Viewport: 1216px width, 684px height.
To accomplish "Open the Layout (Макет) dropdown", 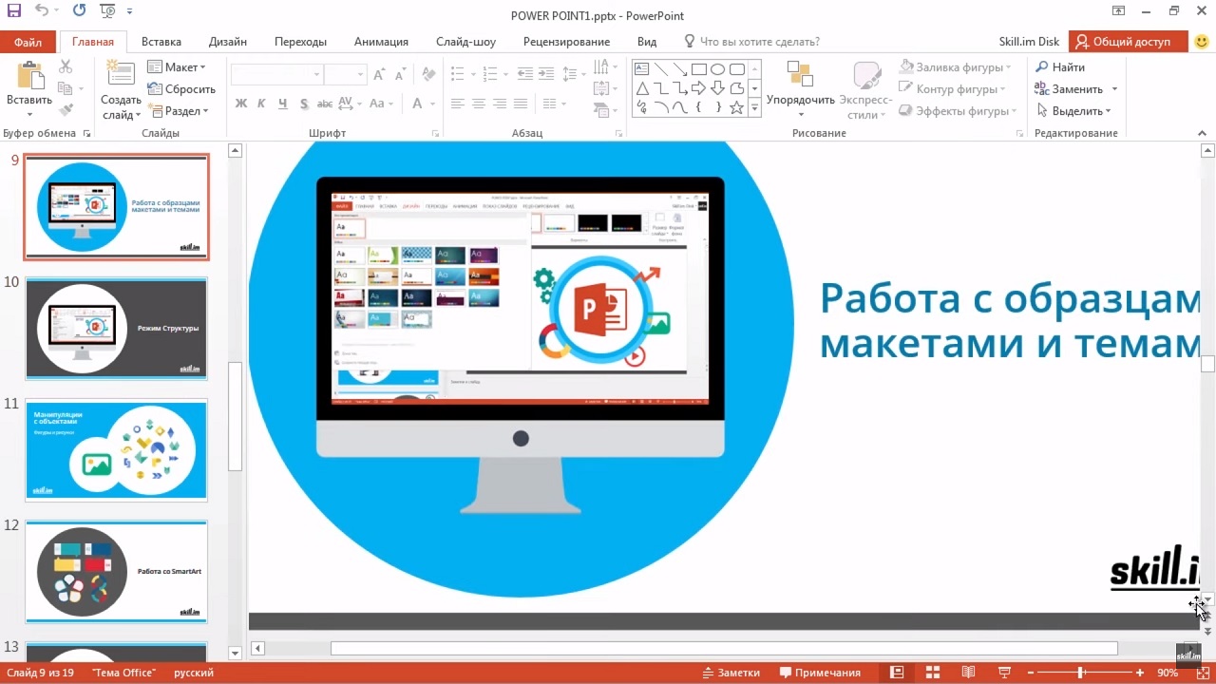I will coord(177,67).
